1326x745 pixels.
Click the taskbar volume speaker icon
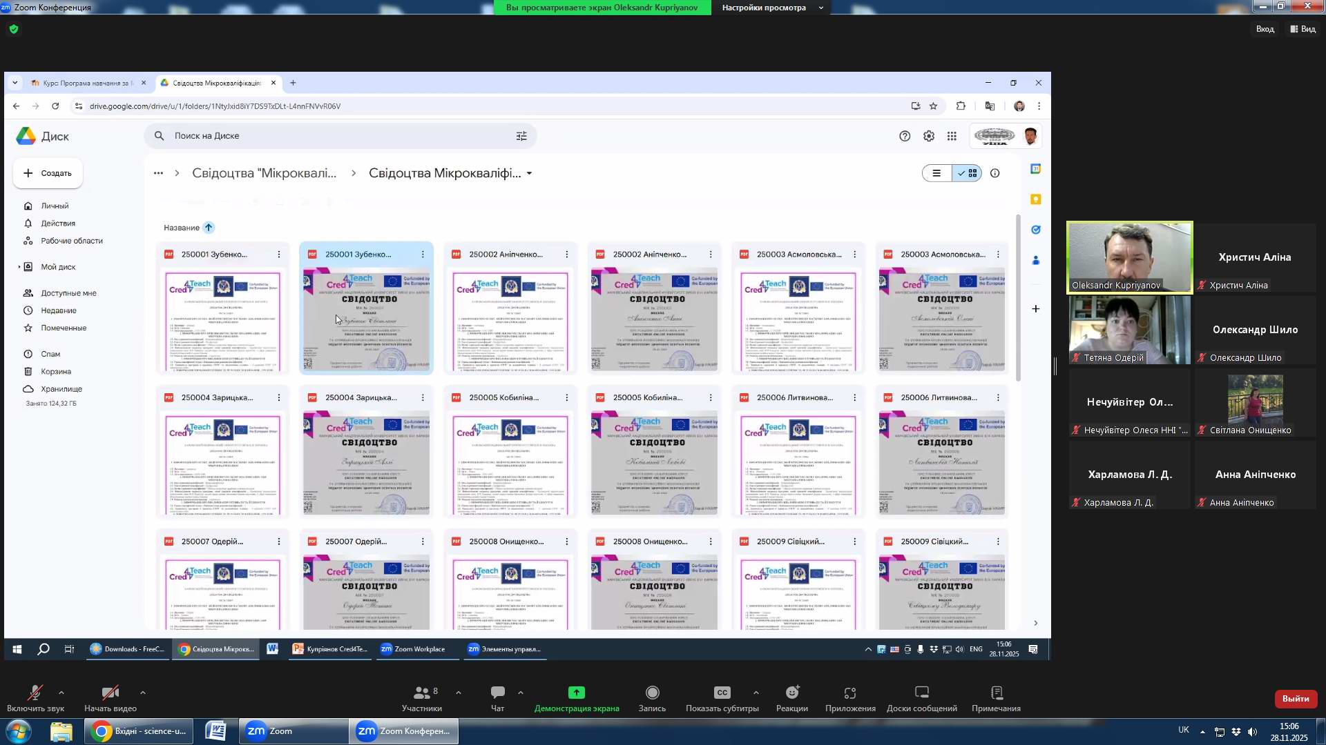point(1253,732)
